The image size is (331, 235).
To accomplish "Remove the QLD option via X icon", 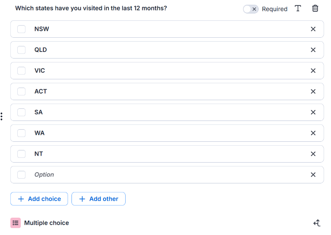I will coord(313,50).
